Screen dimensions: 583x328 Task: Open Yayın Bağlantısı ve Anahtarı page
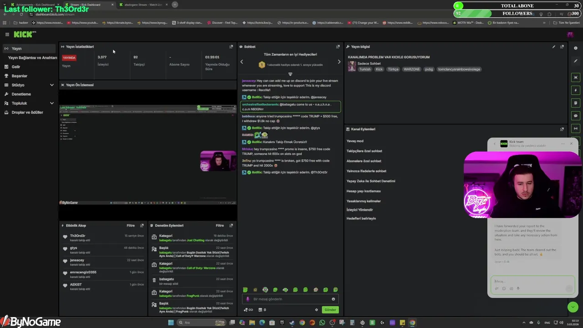coord(32,57)
